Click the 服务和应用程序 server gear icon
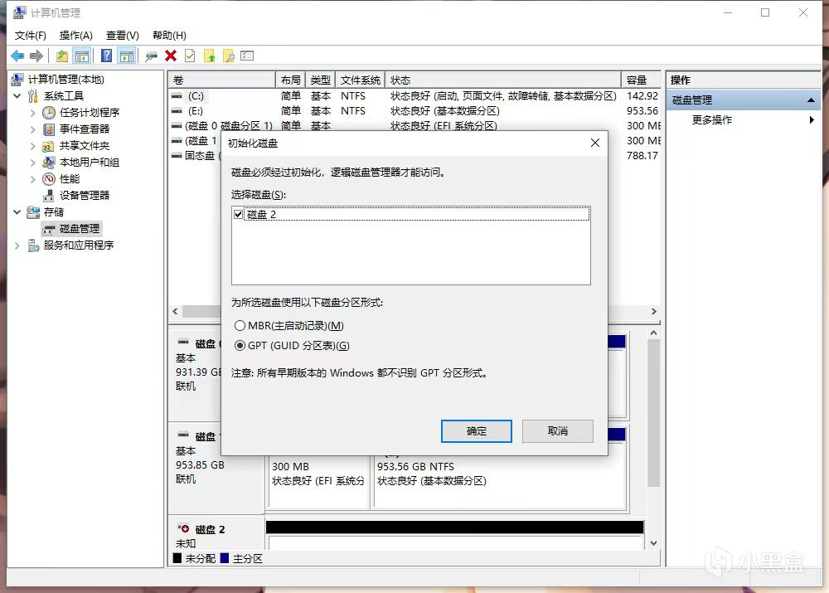This screenshot has height=593, width=829. [33, 245]
